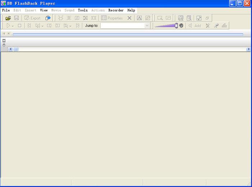Image resolution: width=252 pixels, height=187 pixels.
Task: Open a movie with the folder icon
Action: (x=8, y=18)
